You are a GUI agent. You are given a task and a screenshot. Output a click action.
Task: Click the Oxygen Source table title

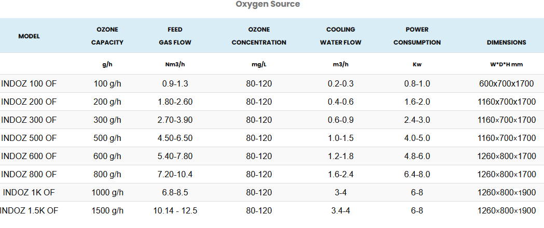point(268,5)
